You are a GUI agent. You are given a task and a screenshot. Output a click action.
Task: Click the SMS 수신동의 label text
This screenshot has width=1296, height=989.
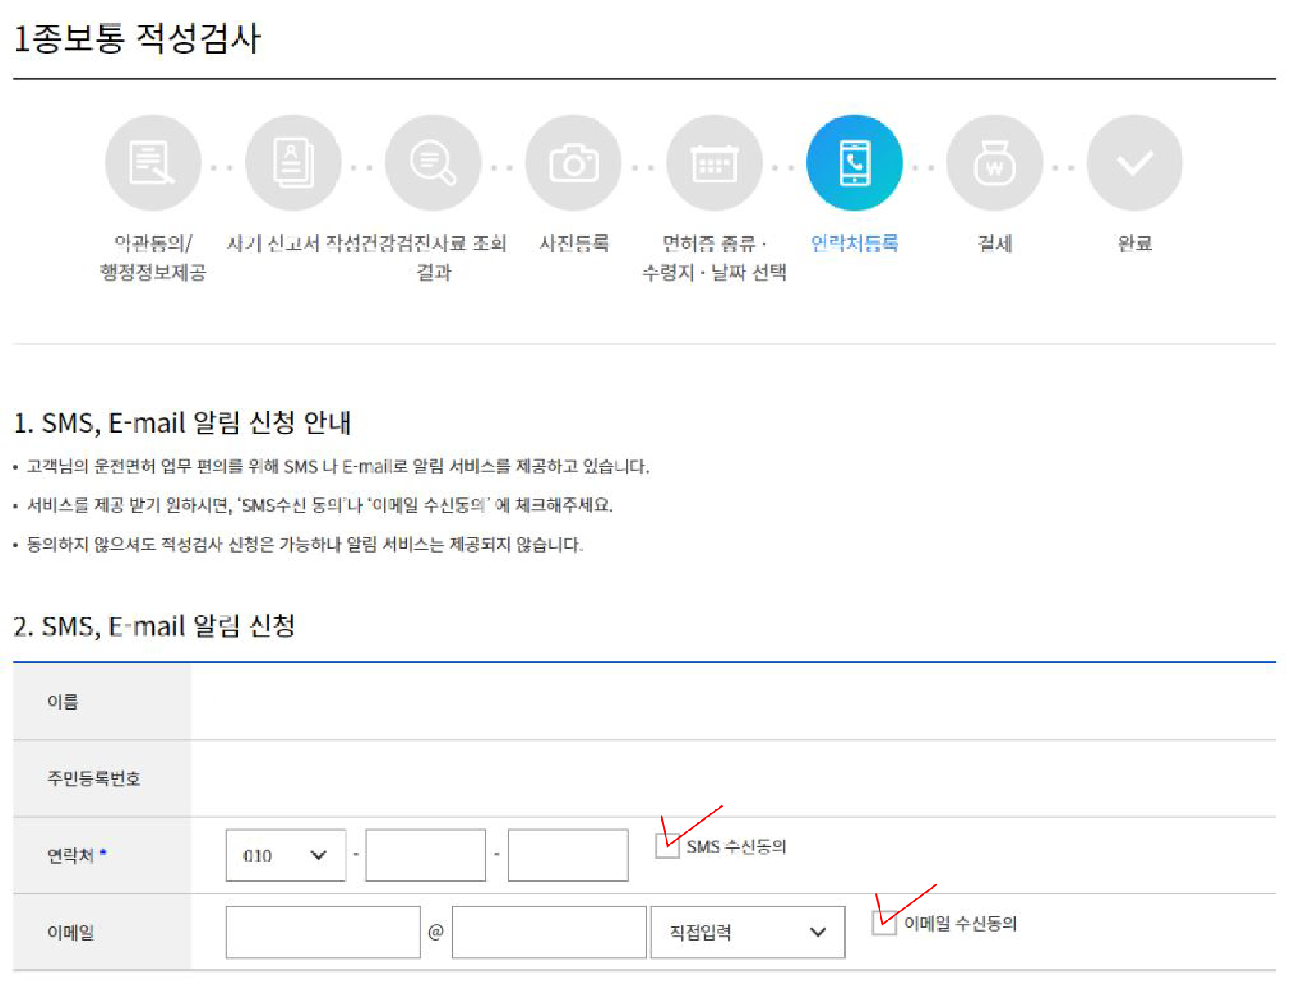pos(736,847)
